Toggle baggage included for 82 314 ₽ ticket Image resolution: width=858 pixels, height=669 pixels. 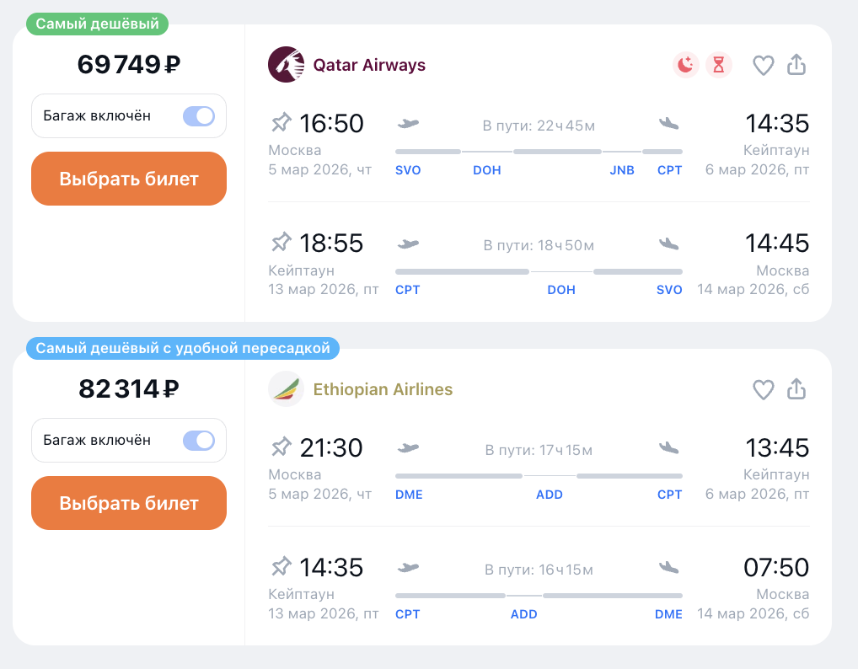click(x=199, y=441)
